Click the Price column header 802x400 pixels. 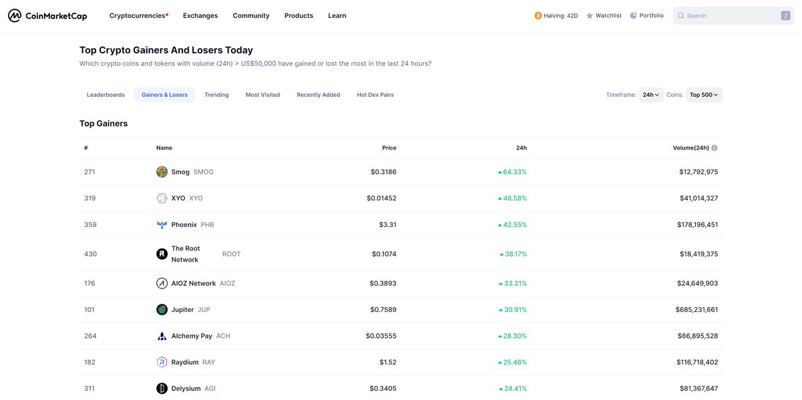(x=389, y=148)
